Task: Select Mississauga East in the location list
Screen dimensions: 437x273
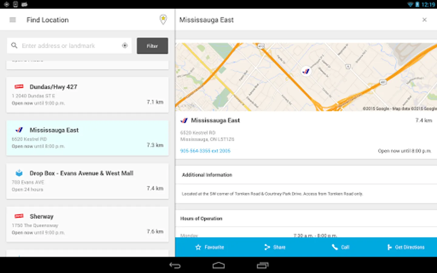Action: click(87, 138)
